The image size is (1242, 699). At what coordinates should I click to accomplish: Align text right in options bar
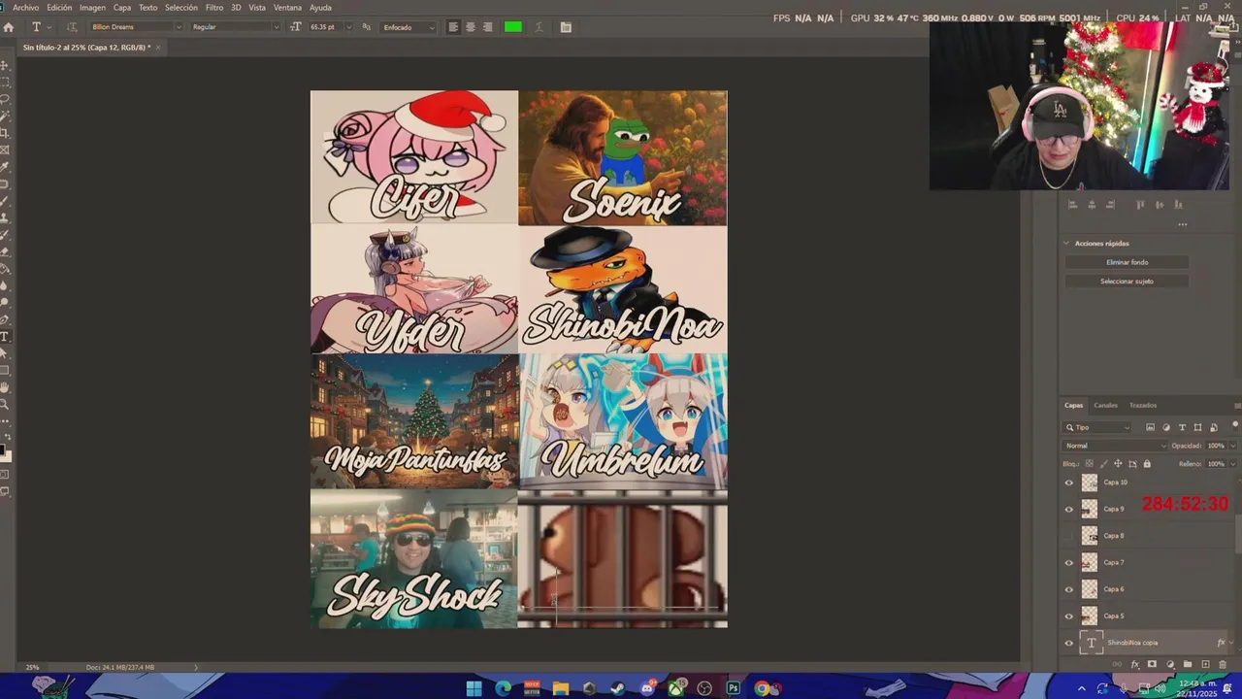pos(487,27)
